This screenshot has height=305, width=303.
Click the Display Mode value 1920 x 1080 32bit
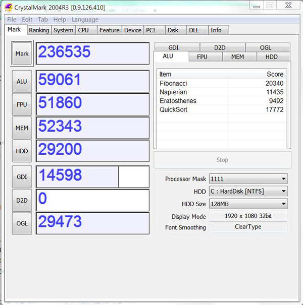(248, 216)
